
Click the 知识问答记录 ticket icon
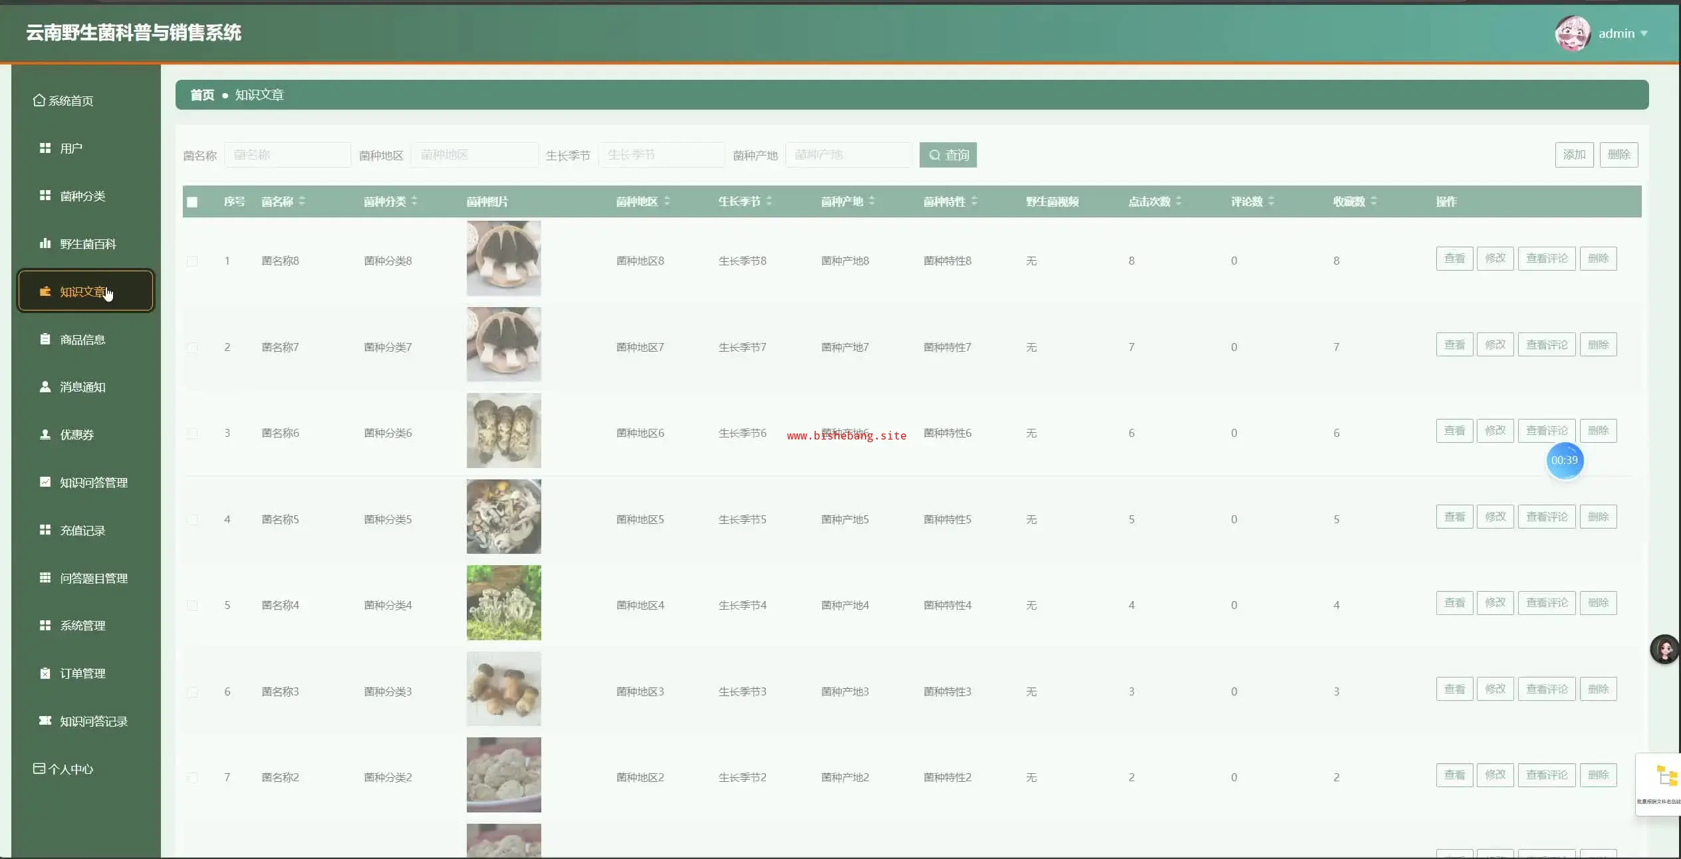click(x=45, y=721)
